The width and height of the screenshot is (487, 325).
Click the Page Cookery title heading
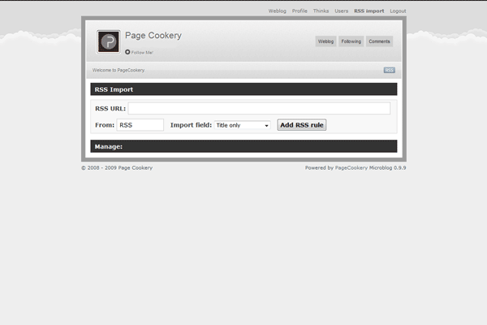click(x=153, y=36)
